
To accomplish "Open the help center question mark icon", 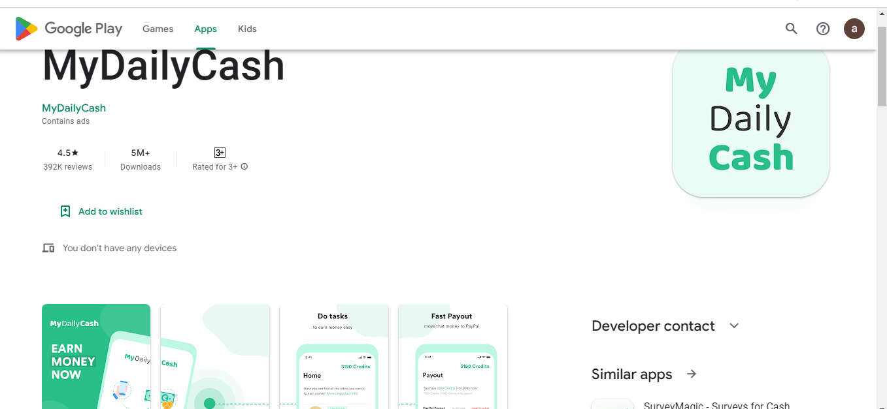I will [x=823, y=29].
